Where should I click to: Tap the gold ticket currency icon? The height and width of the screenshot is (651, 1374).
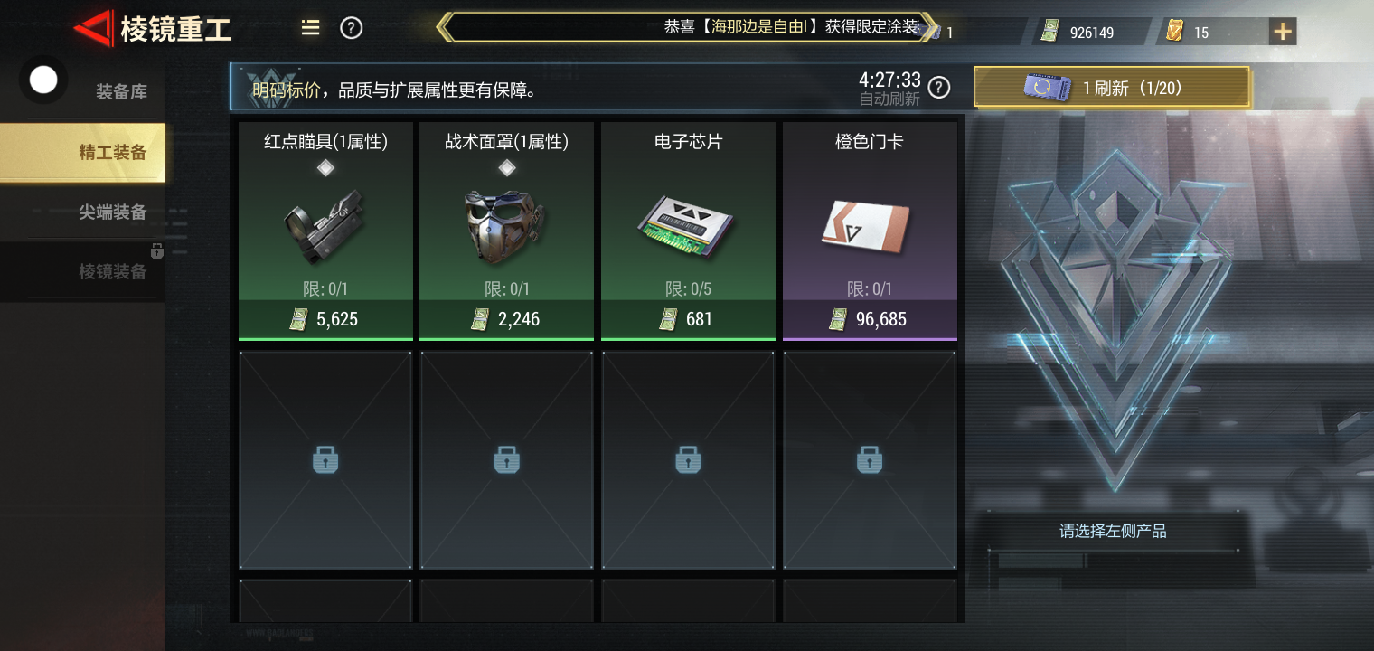pyautogui.click(x=1174, y=32)
